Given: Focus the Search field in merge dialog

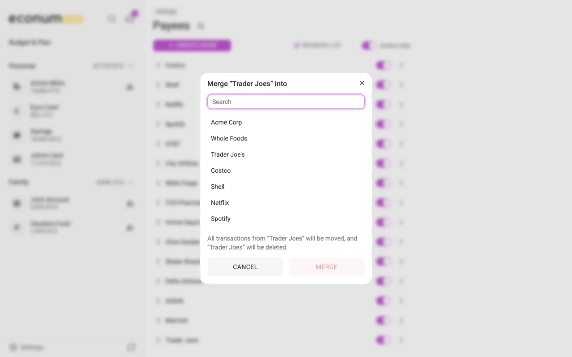Looking at the screenshot, I should [286, 102].
